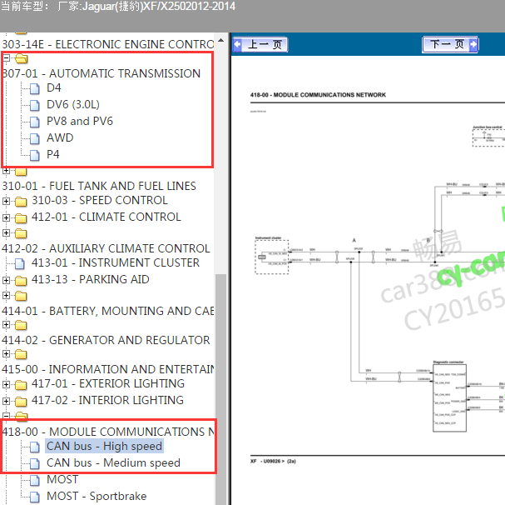Viewport: 505px width, 505px height.
Task: Select 417-01 - Exterior Lighting label
Action: coord(108,383)
